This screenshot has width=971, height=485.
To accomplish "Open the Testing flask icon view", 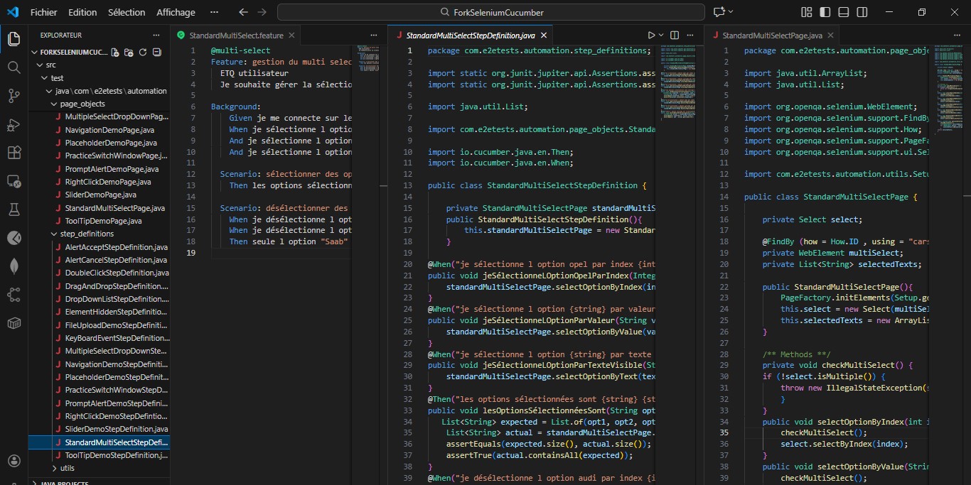I will coord(14,209).
